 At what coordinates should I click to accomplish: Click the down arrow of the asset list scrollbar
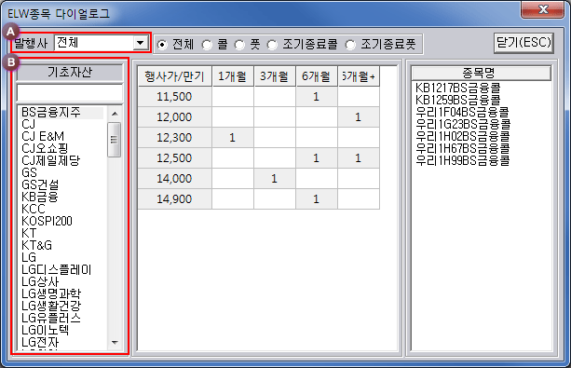click(x=115, y=342)
